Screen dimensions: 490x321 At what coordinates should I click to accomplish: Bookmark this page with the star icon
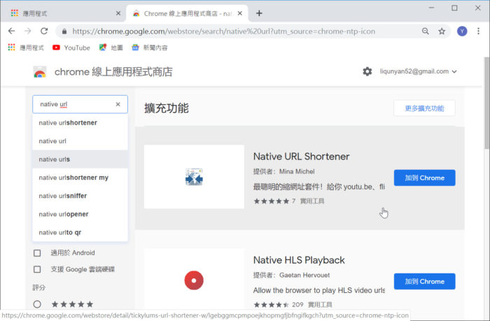[442, 31]
